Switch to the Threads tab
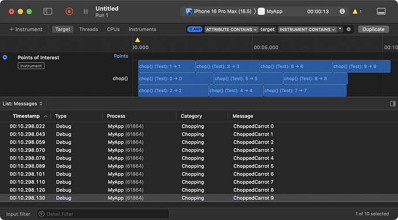 89,29
